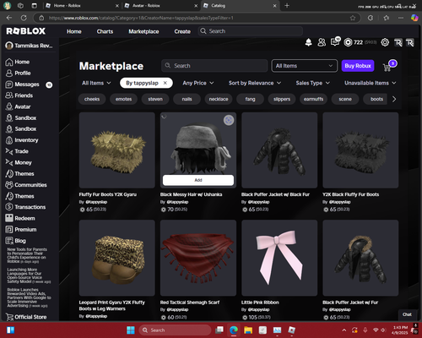The height and width of the screenshot is (338, 422).
Task: Click the Edge icon in the taskbar
Action: click(x=234, y=330)
